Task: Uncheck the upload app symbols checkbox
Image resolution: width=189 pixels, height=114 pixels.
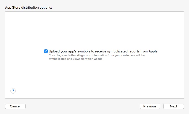Action: (x=46, y=51)
